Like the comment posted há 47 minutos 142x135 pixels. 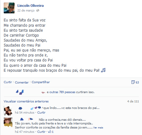pos(41,132)
